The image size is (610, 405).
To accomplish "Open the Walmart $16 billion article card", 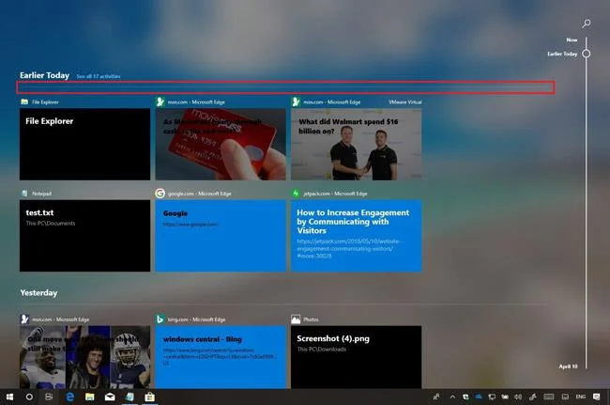I will pos(357,144).
